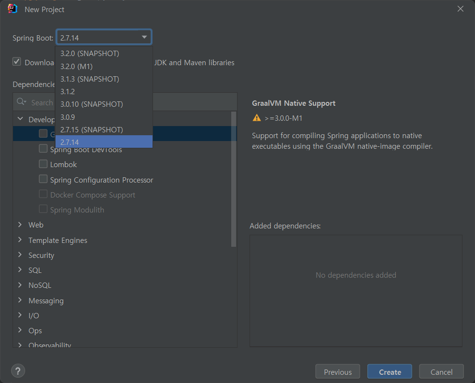The width and height of the screenshot is (475, 383).
Task: Click the help question mark icon
Action: pos(18,370)
